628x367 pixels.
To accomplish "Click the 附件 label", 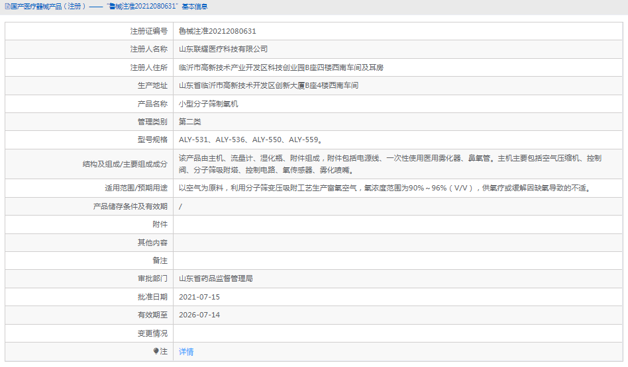I will point(160,225).
